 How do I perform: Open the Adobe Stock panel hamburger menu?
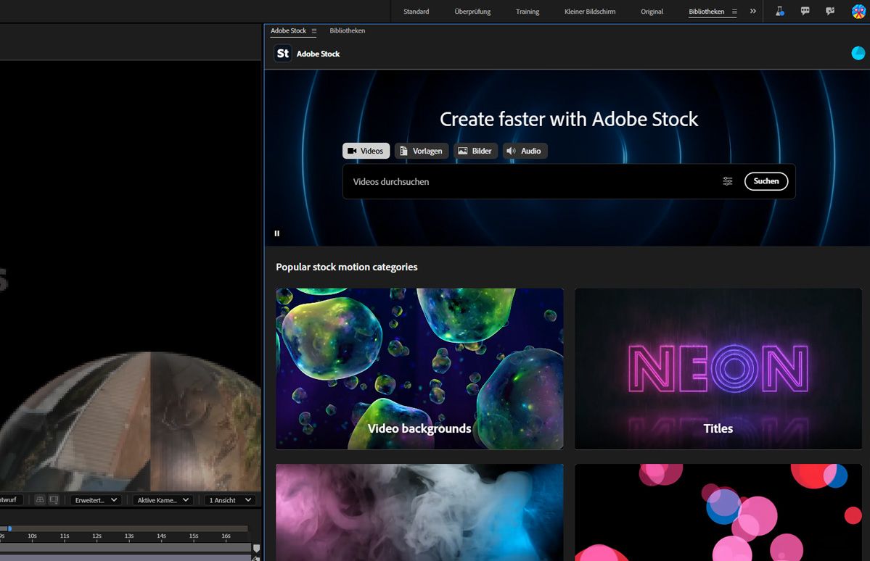point(314,31)
